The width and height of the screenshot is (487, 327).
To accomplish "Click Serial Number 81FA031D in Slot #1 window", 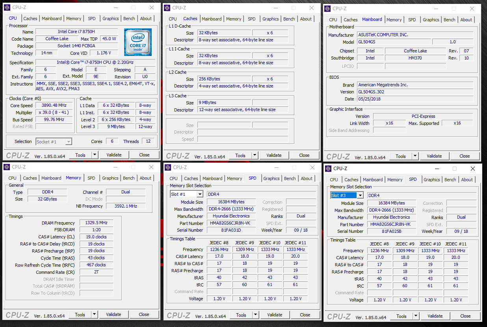I will pos(231,230).
